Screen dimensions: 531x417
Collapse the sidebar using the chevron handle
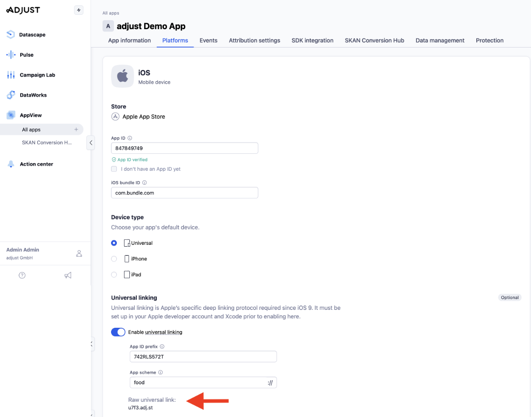(x=91, y=143)
